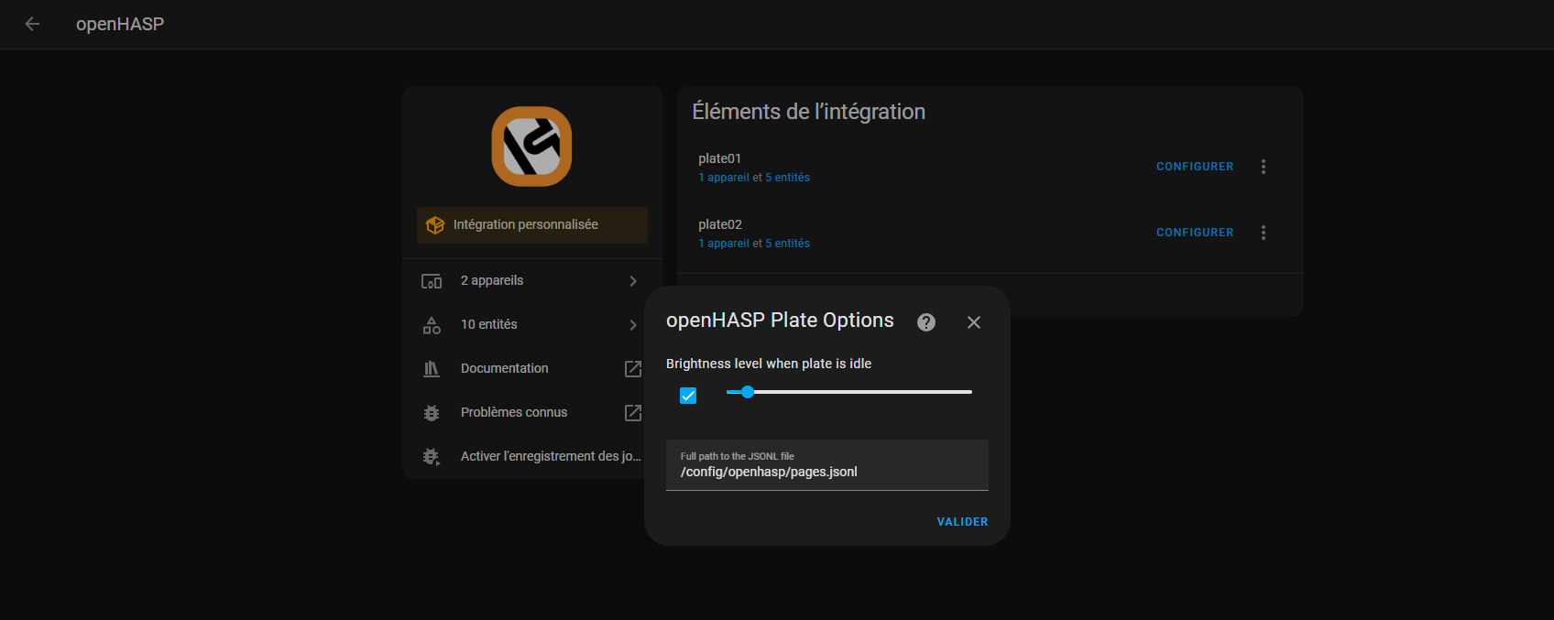1554x620 pixels.
Task: Click the Documentation external link icon
Action: [632, 369]
